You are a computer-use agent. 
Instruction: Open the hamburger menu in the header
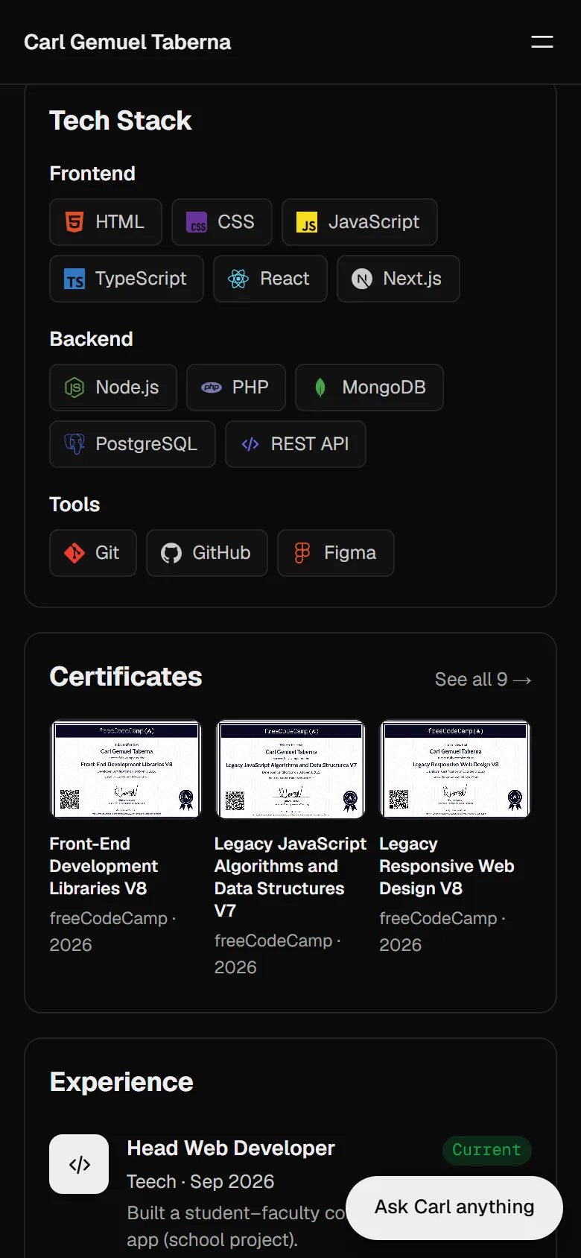542,42
